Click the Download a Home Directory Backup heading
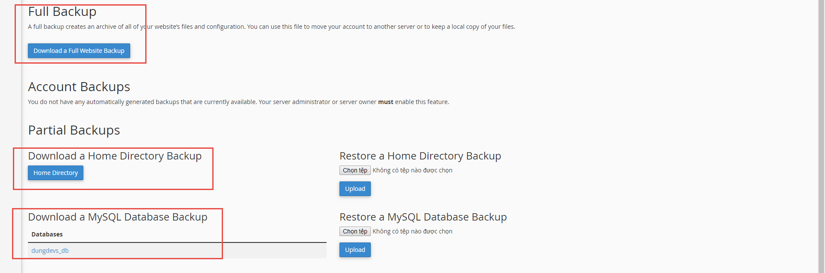The image size is (825, 273). [x=115, y=156]
